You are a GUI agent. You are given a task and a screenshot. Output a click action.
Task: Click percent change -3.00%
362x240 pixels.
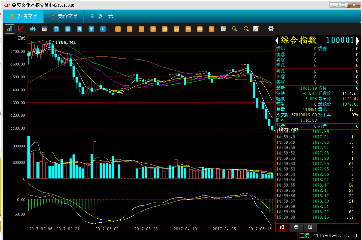310,99
